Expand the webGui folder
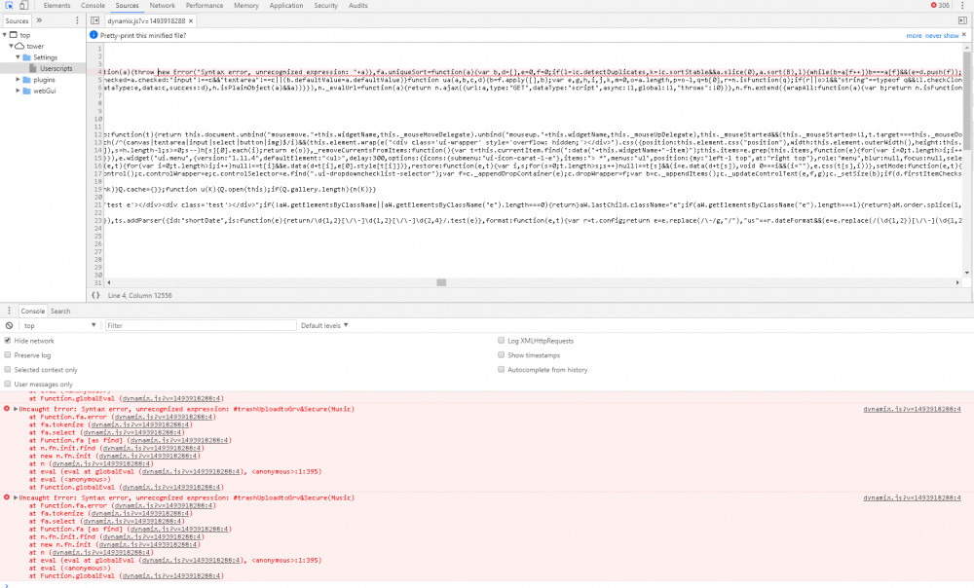Viewport: 974px width, 588px height. [x=18, y=91]
